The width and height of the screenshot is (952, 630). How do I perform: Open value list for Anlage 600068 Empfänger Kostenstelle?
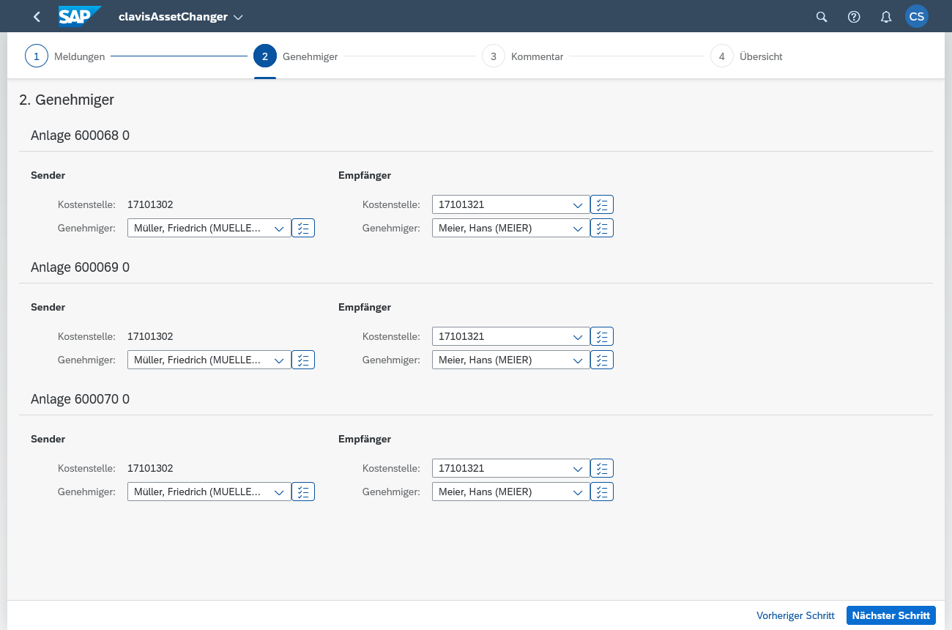point(602,204)
